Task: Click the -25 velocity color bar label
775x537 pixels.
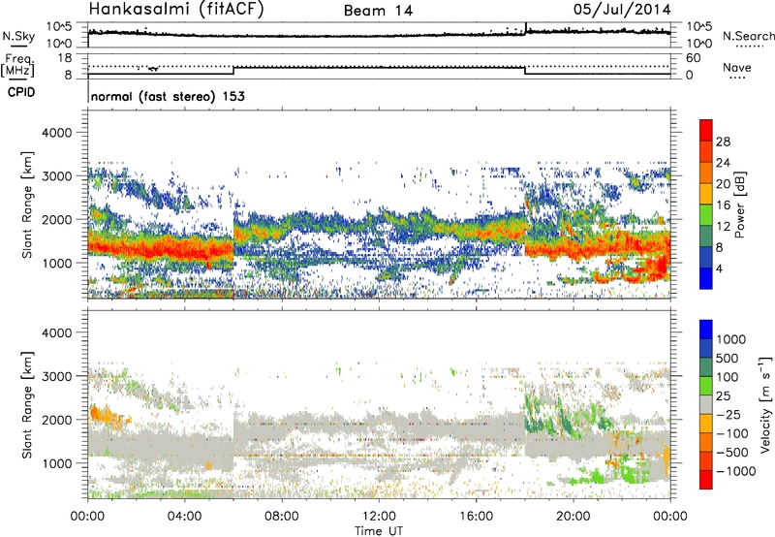Action: (x=728, y=414)
